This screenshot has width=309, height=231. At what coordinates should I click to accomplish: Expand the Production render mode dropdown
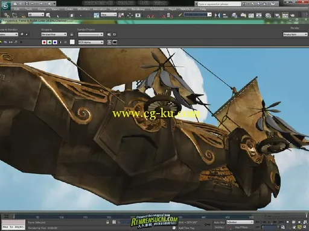coord(295,34)
